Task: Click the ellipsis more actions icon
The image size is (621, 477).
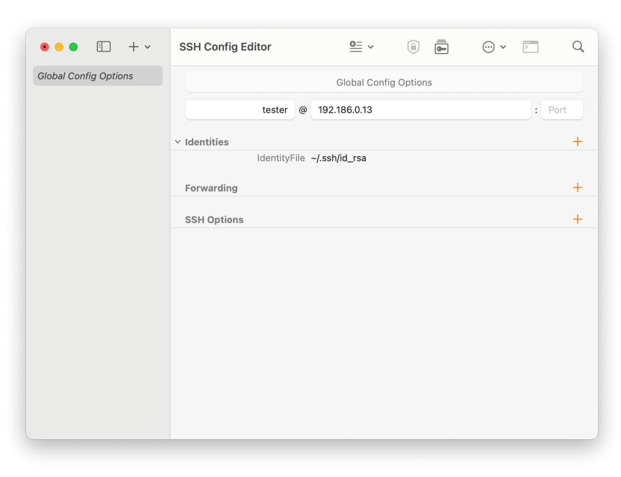Action: coord(488,47)
